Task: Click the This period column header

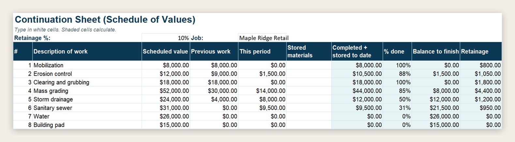Action: pyautogui.click(x=262, y=51)
